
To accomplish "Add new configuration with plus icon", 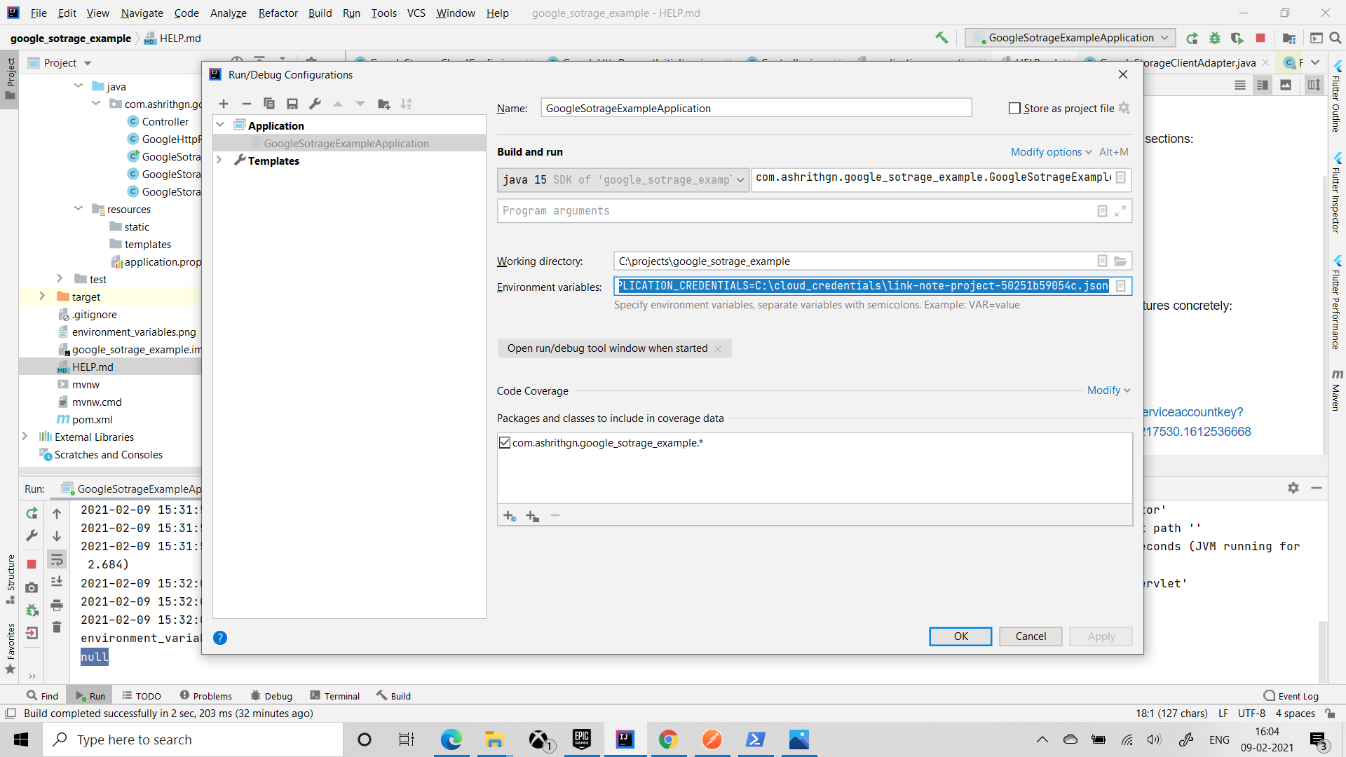I will point(224,104).
